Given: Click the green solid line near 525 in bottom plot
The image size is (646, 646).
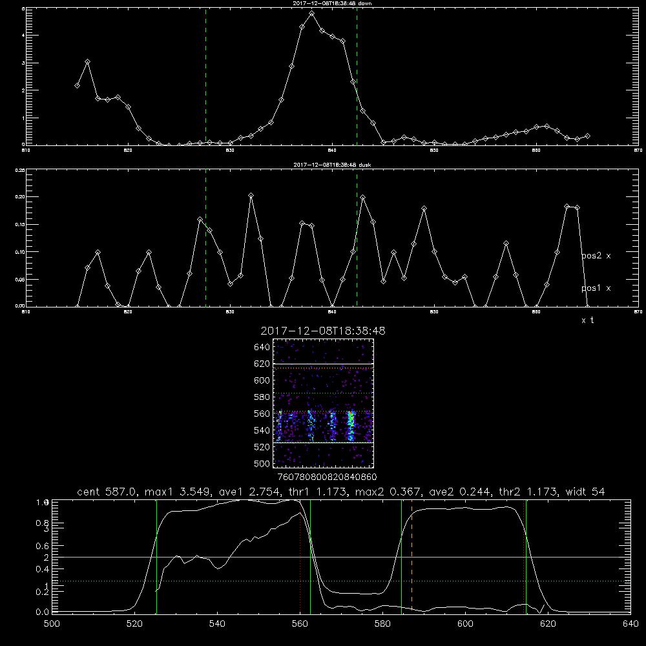Looking at the screenshot, I should click(x=156, y=556).
